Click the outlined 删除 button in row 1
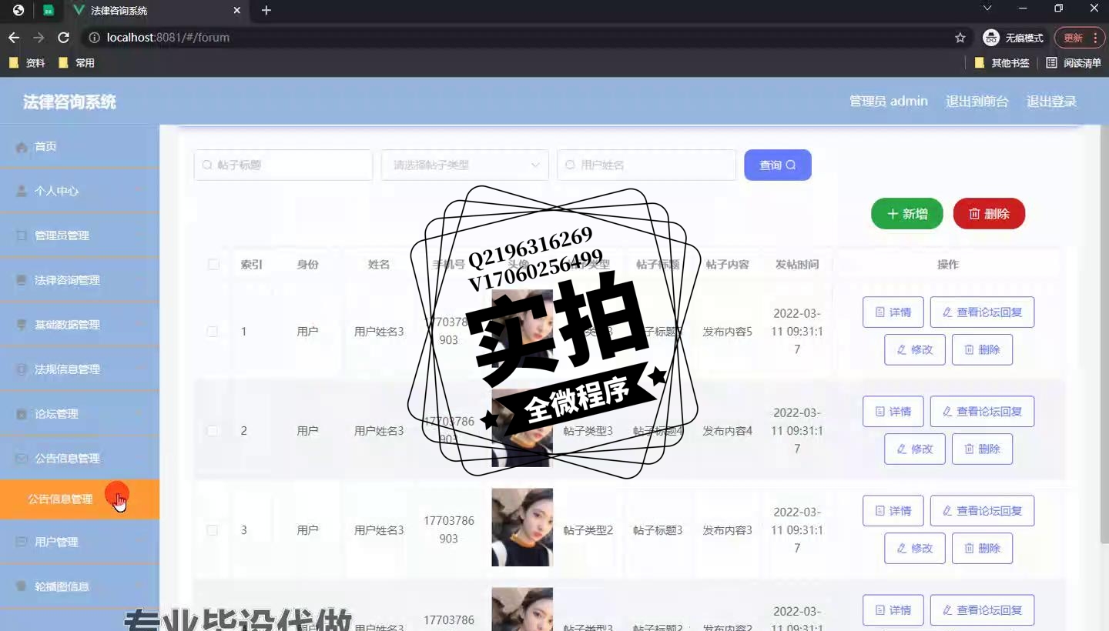The width and height of the screenshot is (1109, 631). tap(982, 349)
